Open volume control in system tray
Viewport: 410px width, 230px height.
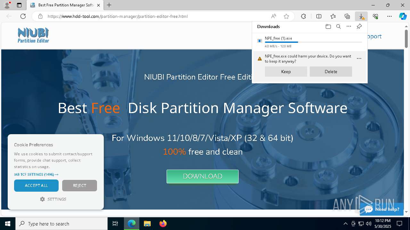click(369, 224)
